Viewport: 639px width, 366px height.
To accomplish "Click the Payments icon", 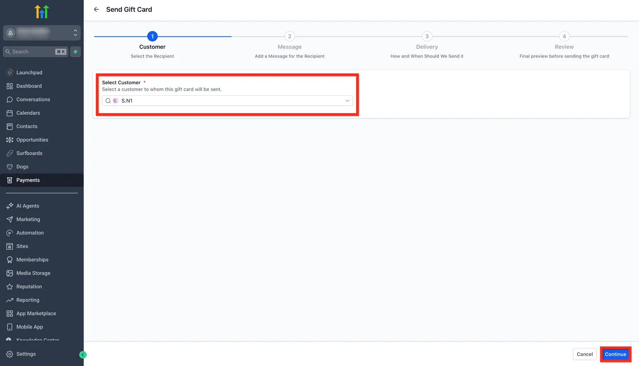I will tap(10, 180).
